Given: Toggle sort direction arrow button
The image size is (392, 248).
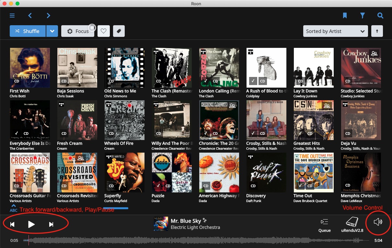Looking at the screenshot, I should pyautogui.click(x=377, y=31).
